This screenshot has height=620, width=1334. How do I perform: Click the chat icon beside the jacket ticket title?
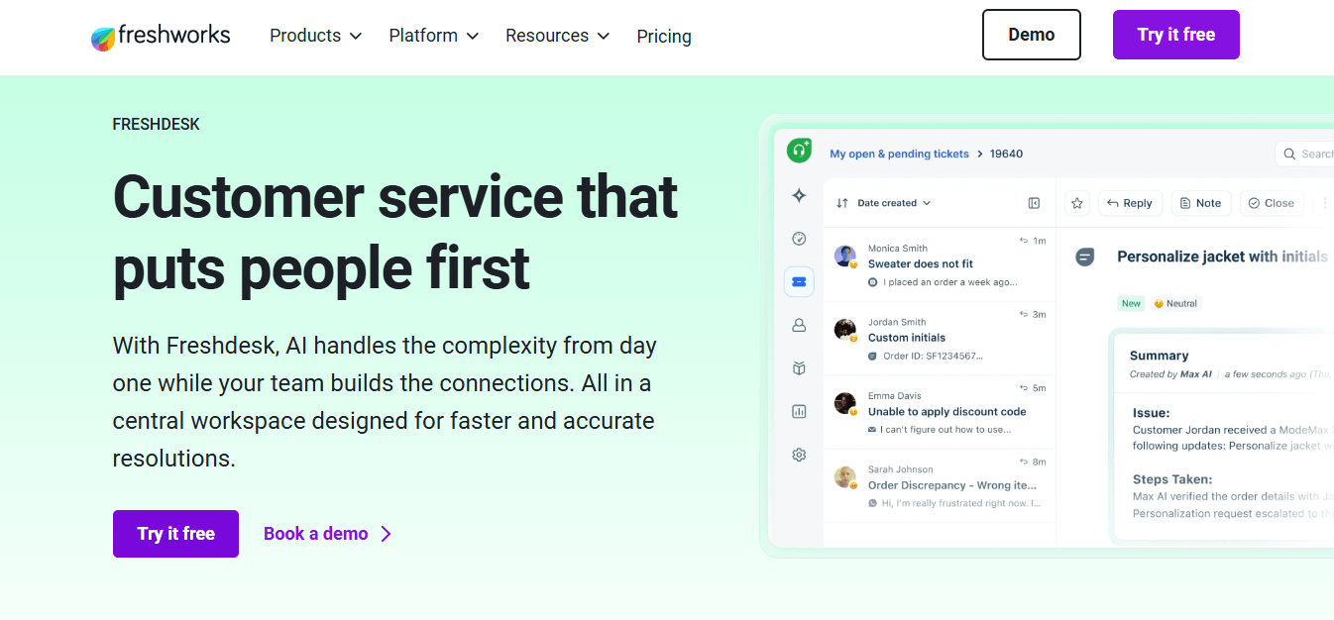[1085, 257]
